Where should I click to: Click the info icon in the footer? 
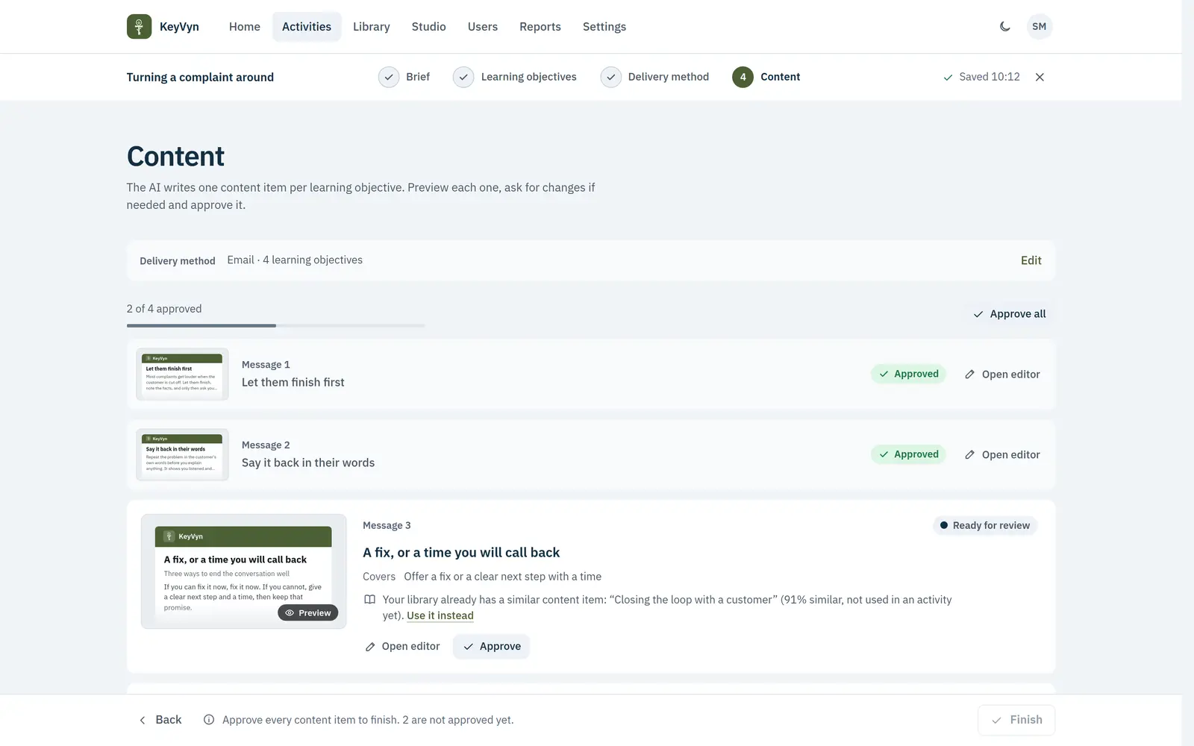[x=209, y=720]
